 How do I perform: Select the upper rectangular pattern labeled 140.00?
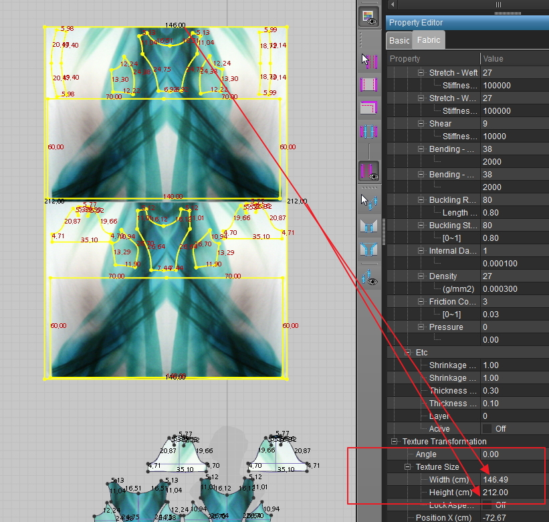tap(164, 149)
